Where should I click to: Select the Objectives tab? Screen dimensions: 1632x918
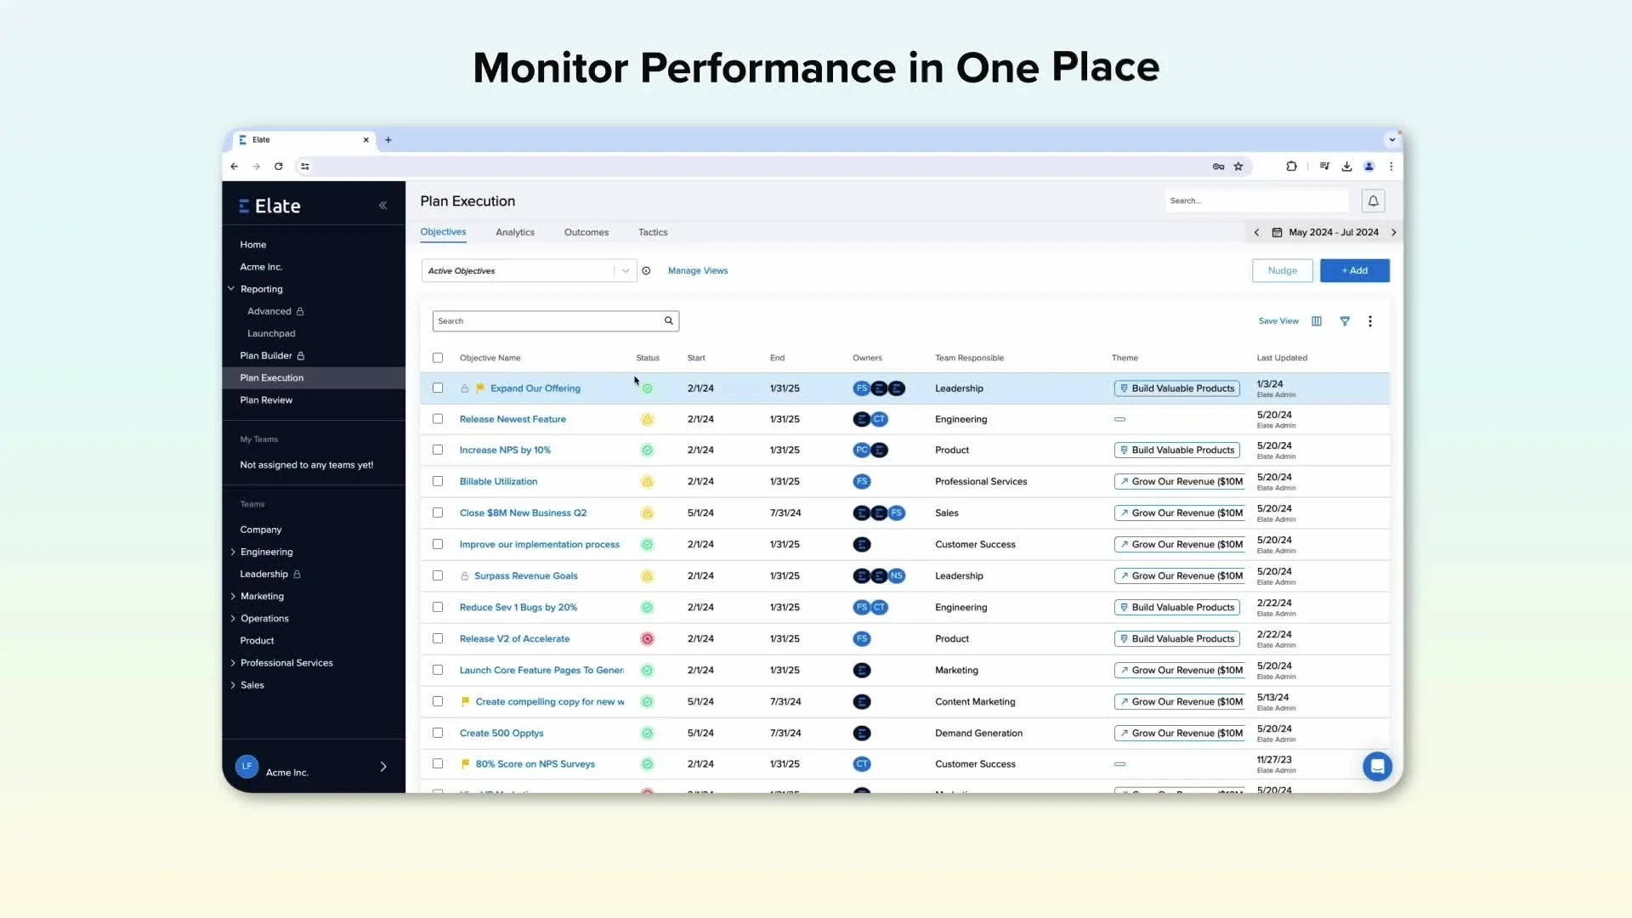tap(443, 232)
